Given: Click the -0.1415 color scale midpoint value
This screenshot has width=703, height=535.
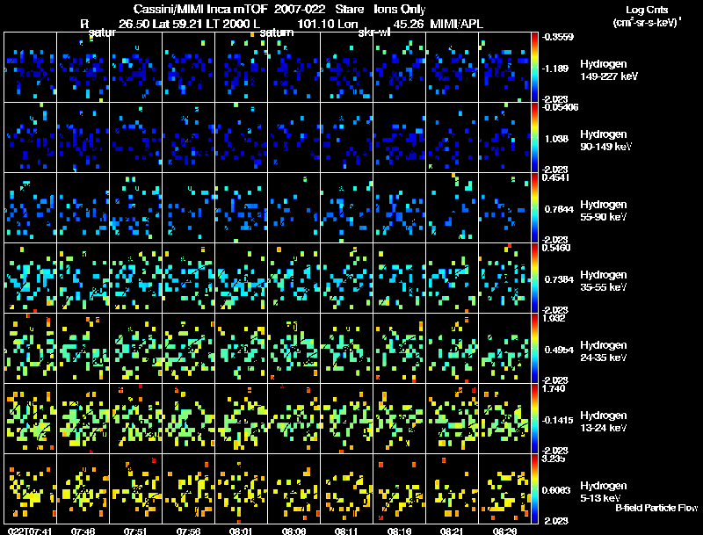Looking at the screenshot, I should (x=557, y=420).
